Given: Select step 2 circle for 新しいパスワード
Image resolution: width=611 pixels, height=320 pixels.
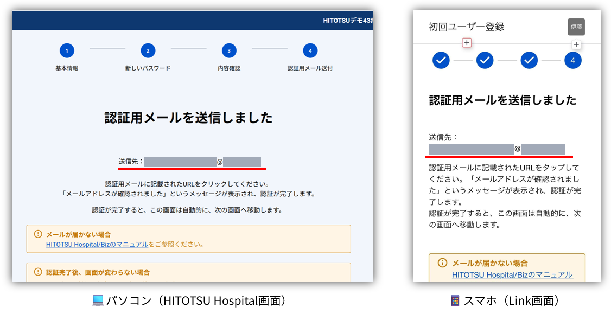Looking at the screenshot, I should 148,51.
